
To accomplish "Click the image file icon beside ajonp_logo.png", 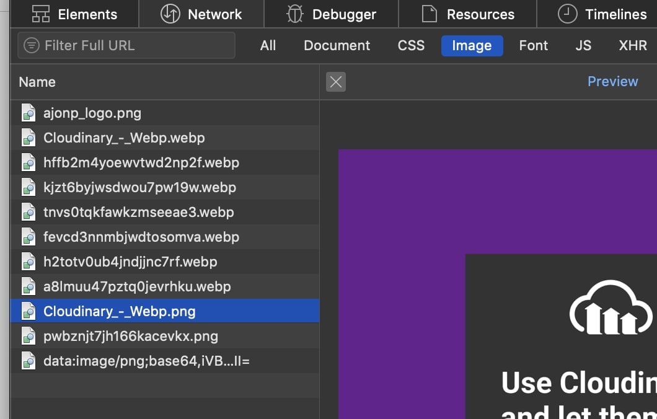I will (29, 113).
